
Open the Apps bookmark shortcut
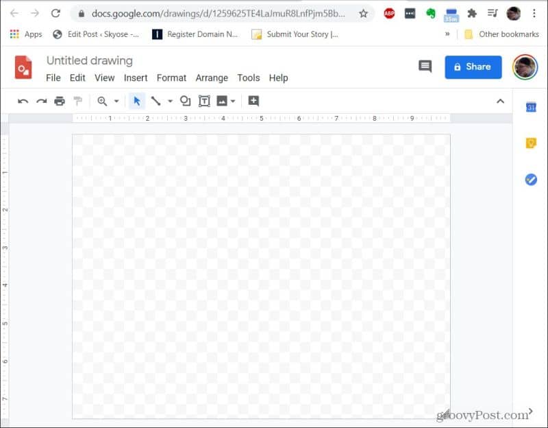click(26, 34)
